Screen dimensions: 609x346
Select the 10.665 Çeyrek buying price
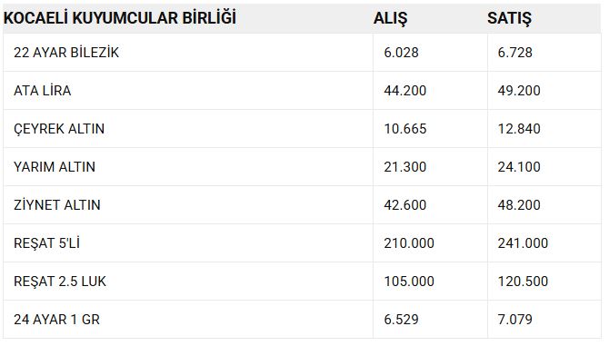405,129
